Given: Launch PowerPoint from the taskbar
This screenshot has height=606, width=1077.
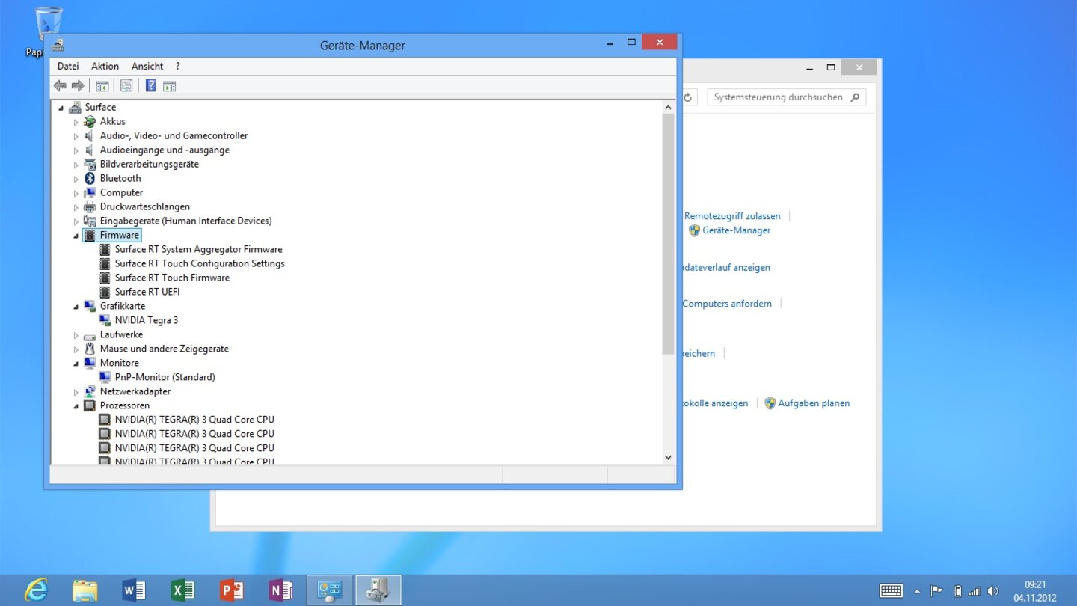Looking at the screenshot, I should pos(232,590).
